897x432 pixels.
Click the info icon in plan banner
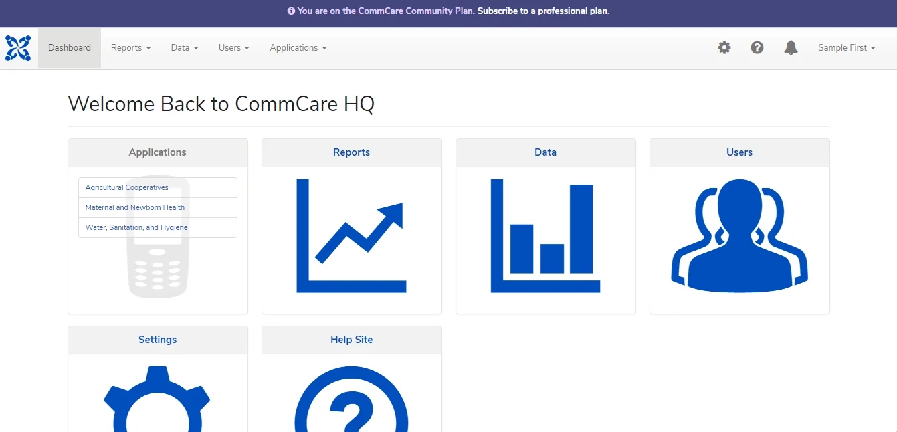(291, 11)
